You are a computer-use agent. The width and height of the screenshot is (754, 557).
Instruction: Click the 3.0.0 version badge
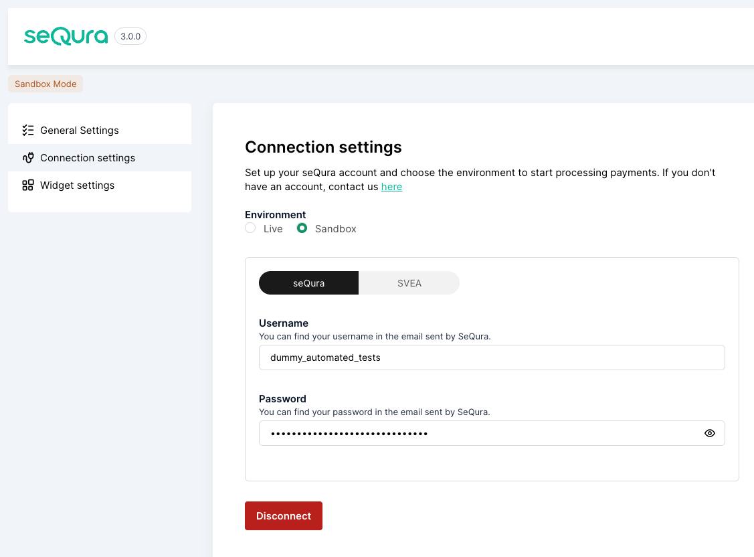click(130, 36)
